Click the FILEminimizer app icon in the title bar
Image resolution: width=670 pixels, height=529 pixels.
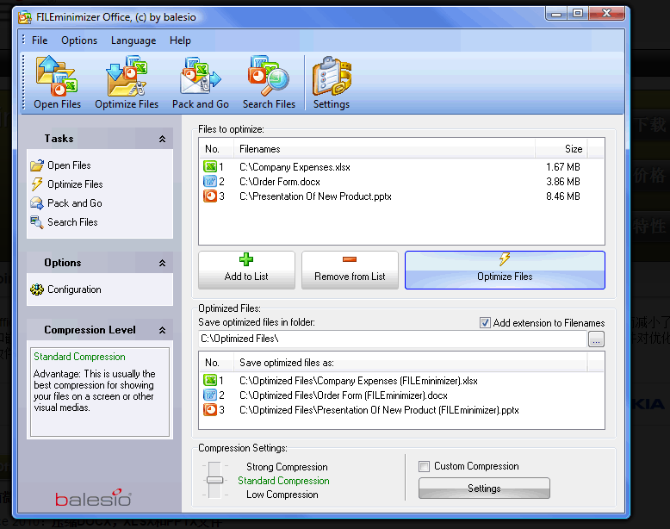coord(25,17)
